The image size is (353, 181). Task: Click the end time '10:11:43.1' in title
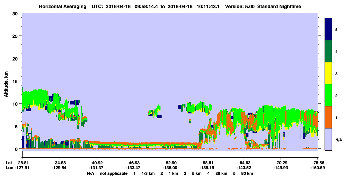(x=208, y=7)
